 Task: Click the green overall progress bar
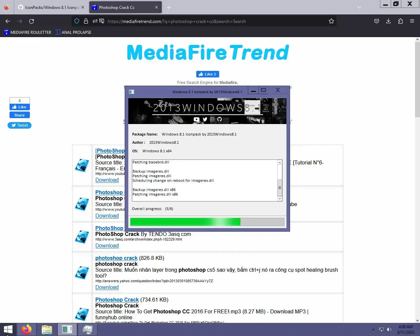tap(207, 222)
